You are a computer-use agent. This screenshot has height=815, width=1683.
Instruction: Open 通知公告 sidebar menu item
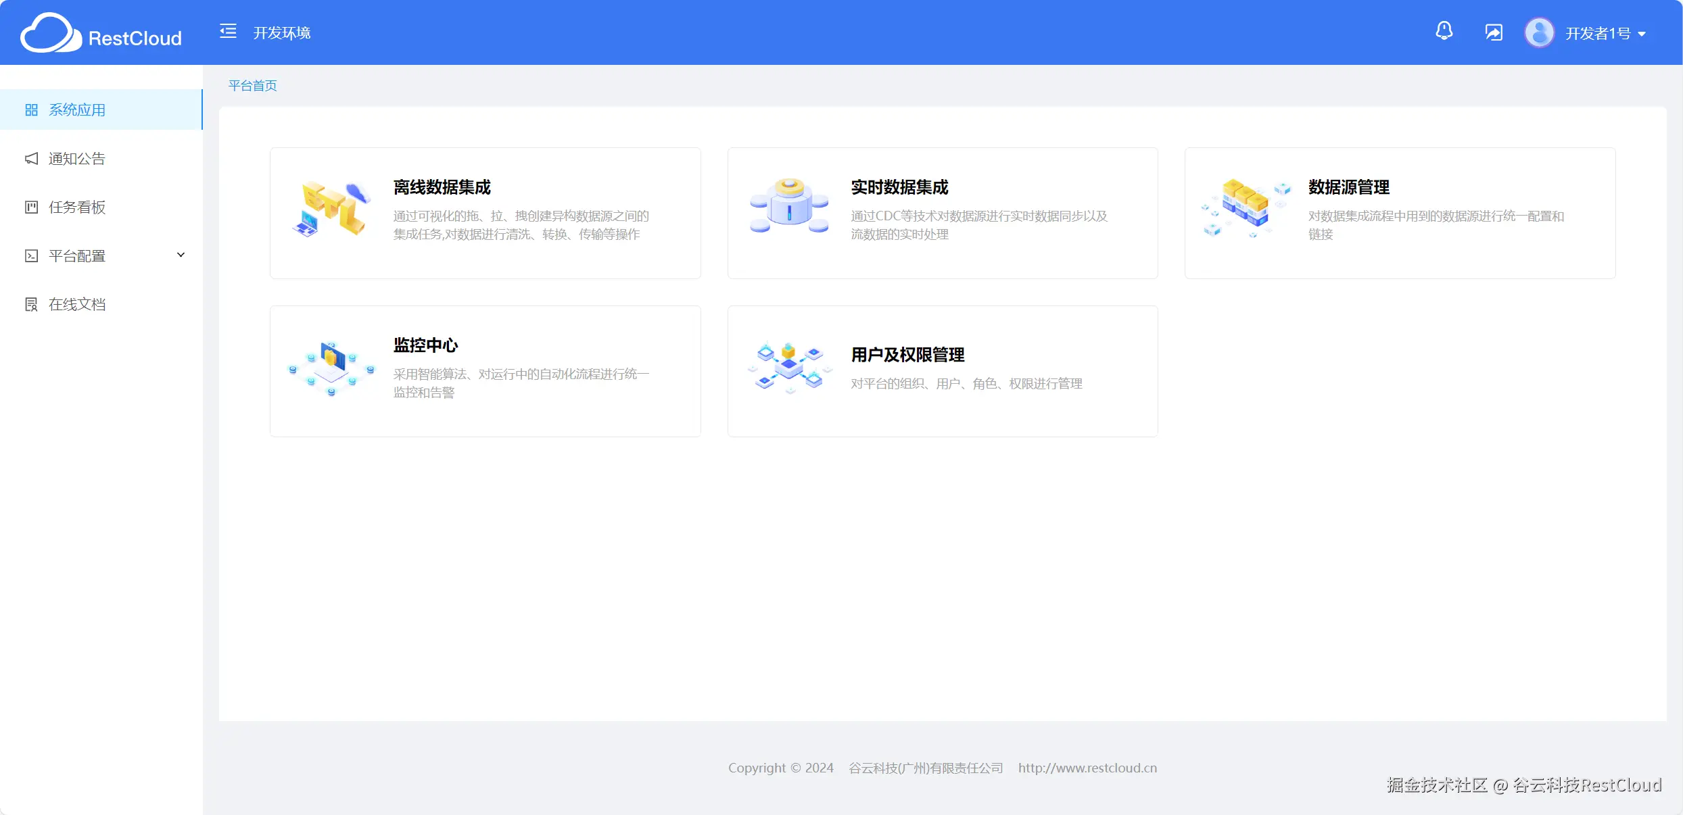(77, 158)
